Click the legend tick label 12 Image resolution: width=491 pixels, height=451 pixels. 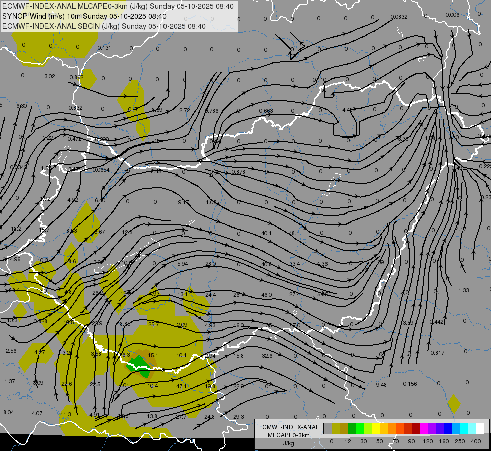[347, 441]
